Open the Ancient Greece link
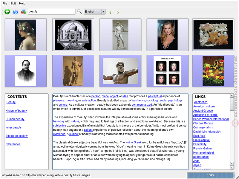Viewport: 239px width, 179px height. pos(203,111)
